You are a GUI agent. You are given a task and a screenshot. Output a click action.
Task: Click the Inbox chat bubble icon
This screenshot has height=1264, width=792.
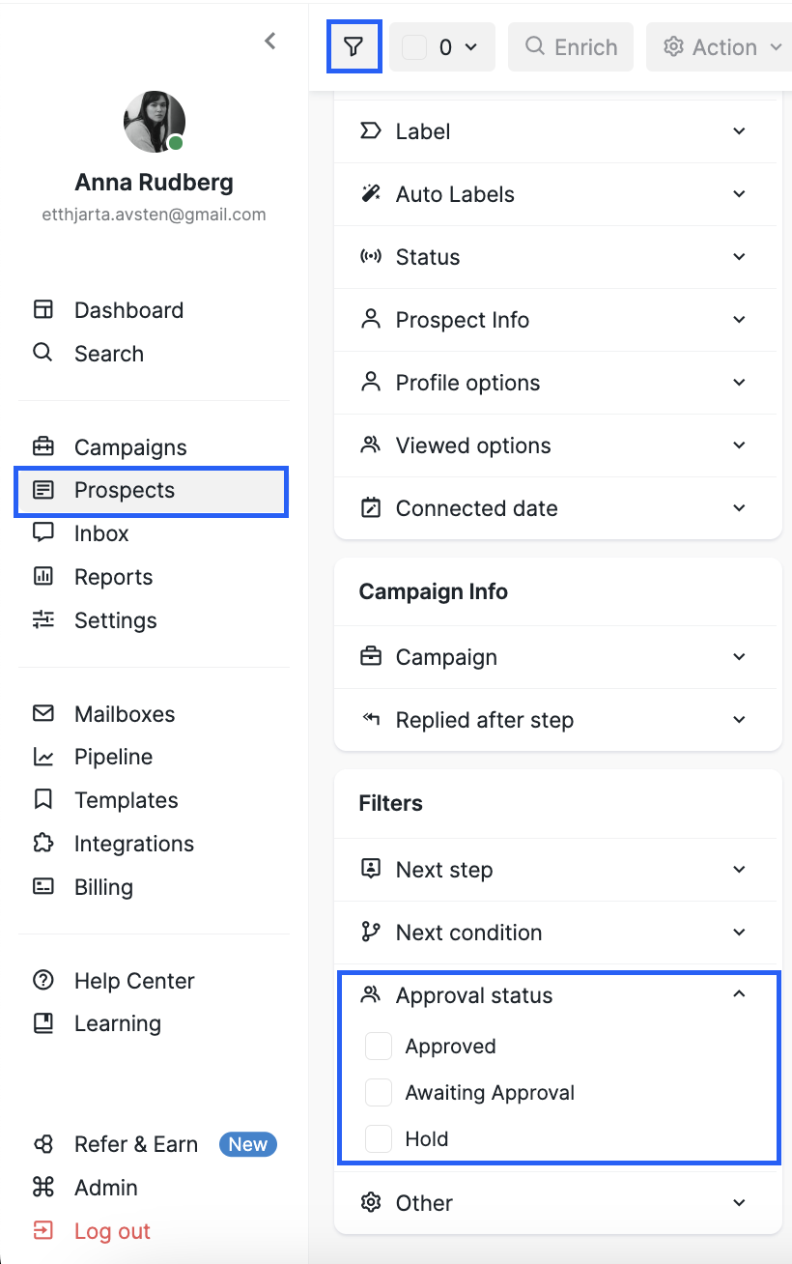[43, 532]
